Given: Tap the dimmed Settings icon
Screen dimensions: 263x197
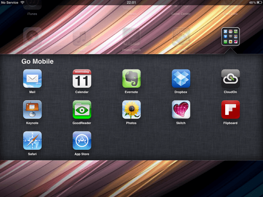Looking at the screenshot, I should pos(181,37).
